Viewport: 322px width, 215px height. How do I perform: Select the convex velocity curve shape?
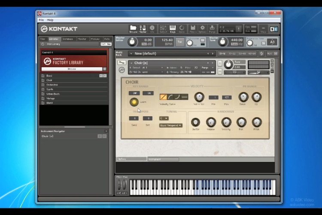click(170, 97)
